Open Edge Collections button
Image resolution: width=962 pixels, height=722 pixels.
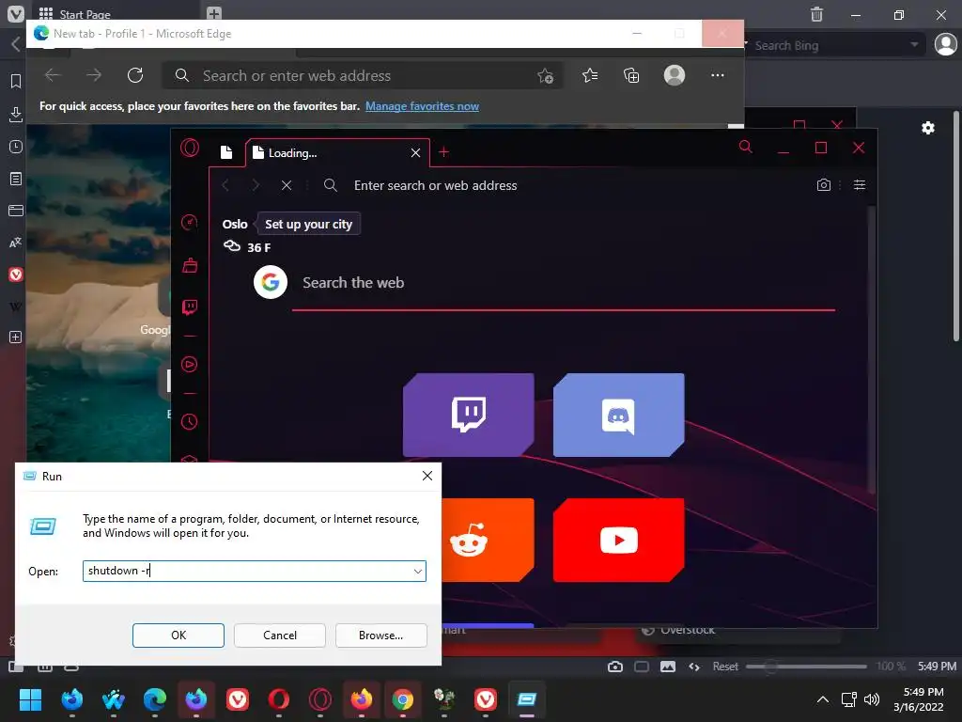[x=631, y=75]
